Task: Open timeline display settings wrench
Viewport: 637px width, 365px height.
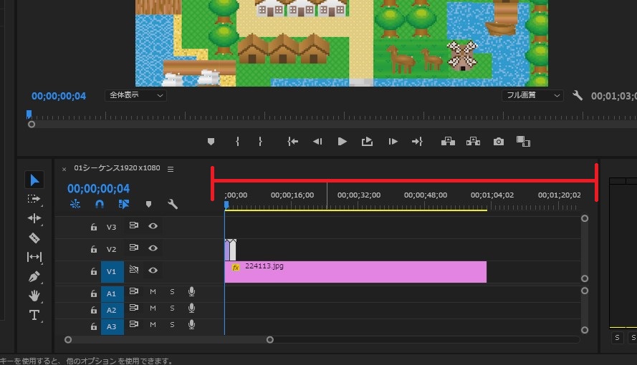Action: tap(172, 204)
